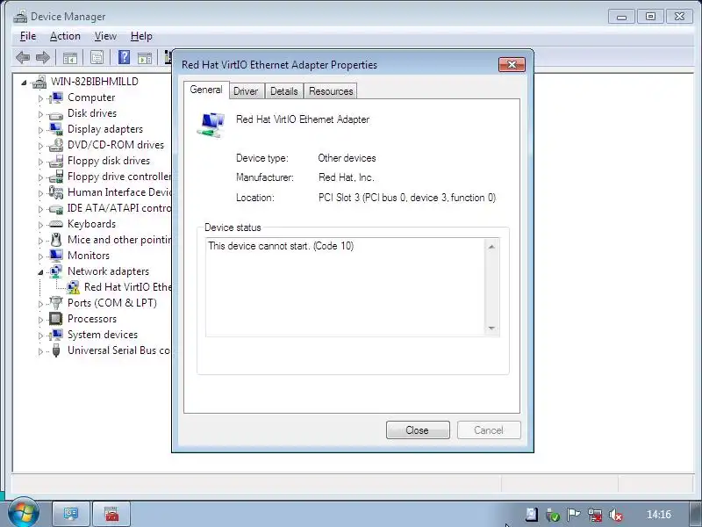Click the Device status scrollbar up arrow
The image size is (702, 527).
click(x=491, y=247)
